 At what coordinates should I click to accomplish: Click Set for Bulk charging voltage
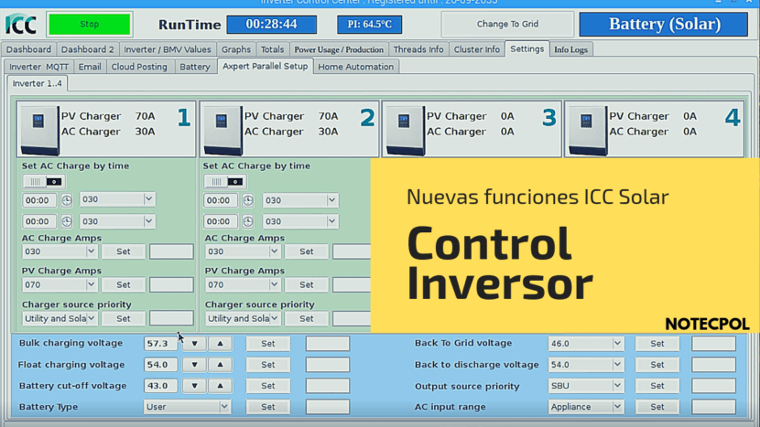pos(268,343)
